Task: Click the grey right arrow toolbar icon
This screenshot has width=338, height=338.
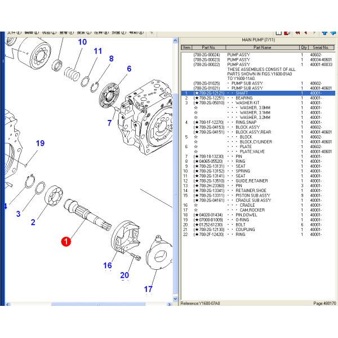Action: coord(314,33)
